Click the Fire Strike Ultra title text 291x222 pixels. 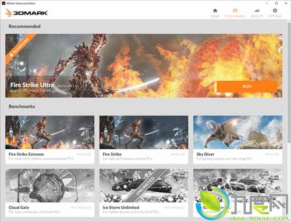coord(32,85)
